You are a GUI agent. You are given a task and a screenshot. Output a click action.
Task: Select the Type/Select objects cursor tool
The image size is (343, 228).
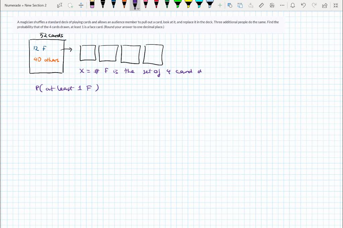(60, 5)
